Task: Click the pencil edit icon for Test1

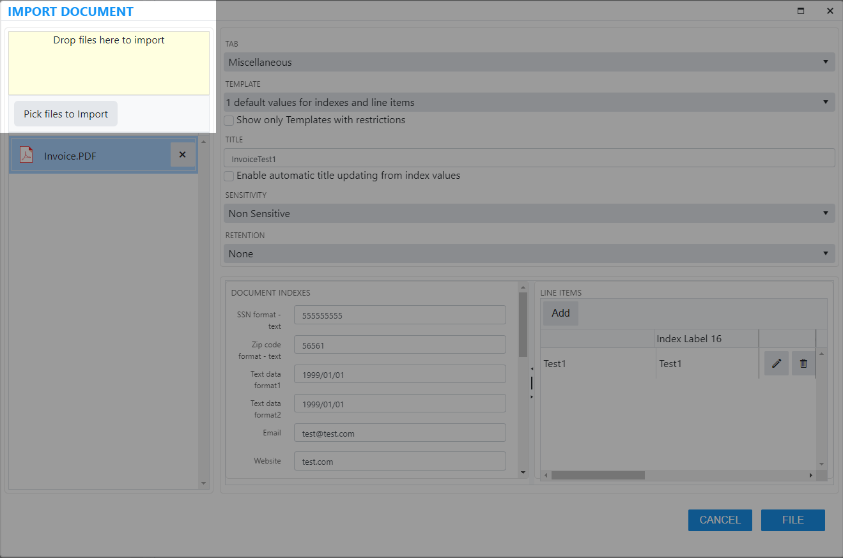Action: [777, 363]
